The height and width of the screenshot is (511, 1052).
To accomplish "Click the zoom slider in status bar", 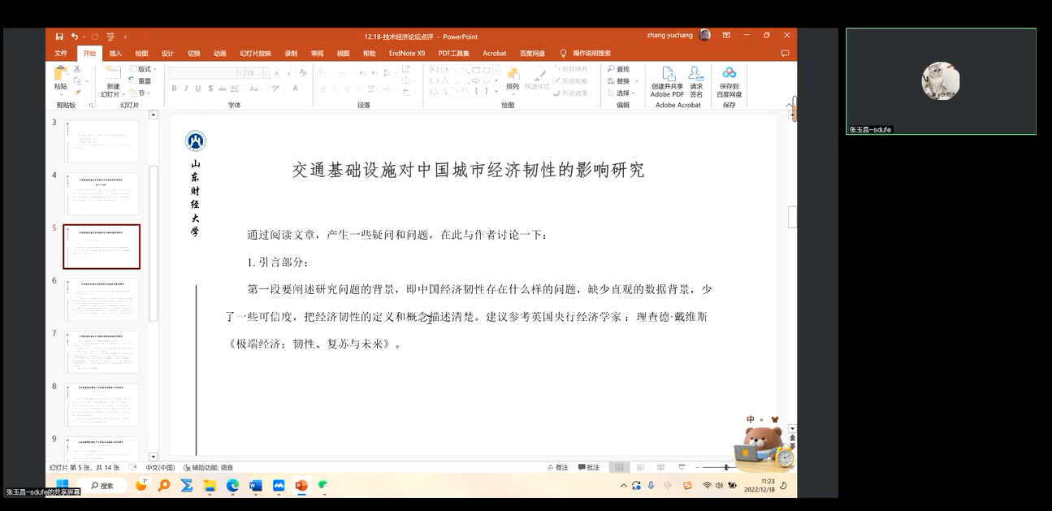I will coord(725,468).
